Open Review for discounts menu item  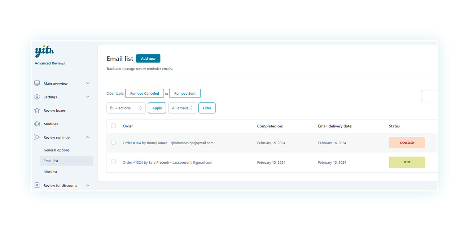click(x=60, y=185)
